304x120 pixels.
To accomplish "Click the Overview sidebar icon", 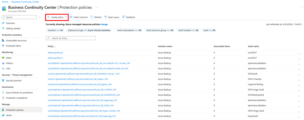I will (x=3, y=23).
